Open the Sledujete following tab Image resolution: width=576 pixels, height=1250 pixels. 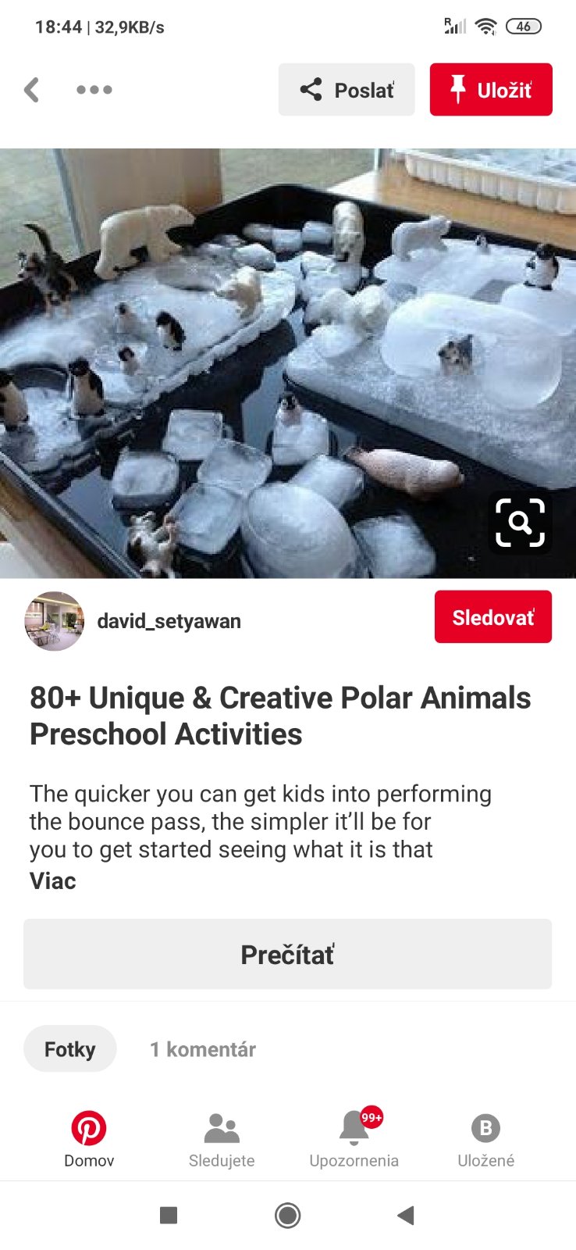click(222, 1138)
